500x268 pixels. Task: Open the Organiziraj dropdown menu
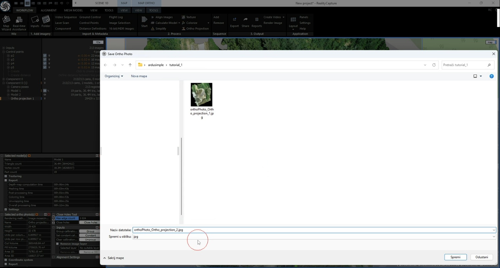coord(114,76)
